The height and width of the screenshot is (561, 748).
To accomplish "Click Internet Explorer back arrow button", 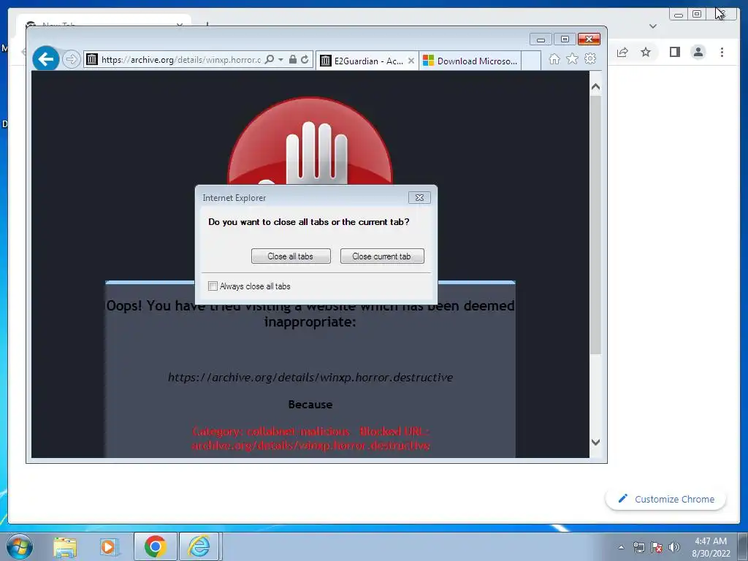I will tap(46, 59).
